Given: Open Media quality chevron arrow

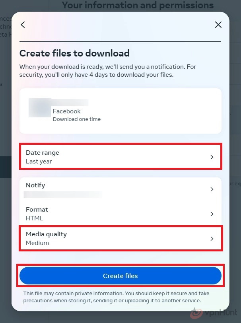Looking at the screenshot, I should click(x=212, y=239).
